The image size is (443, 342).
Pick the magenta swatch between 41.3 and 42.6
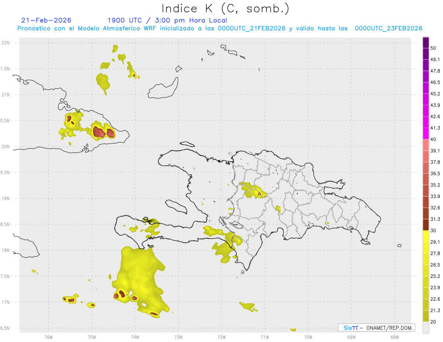click(x=426, y=122)
